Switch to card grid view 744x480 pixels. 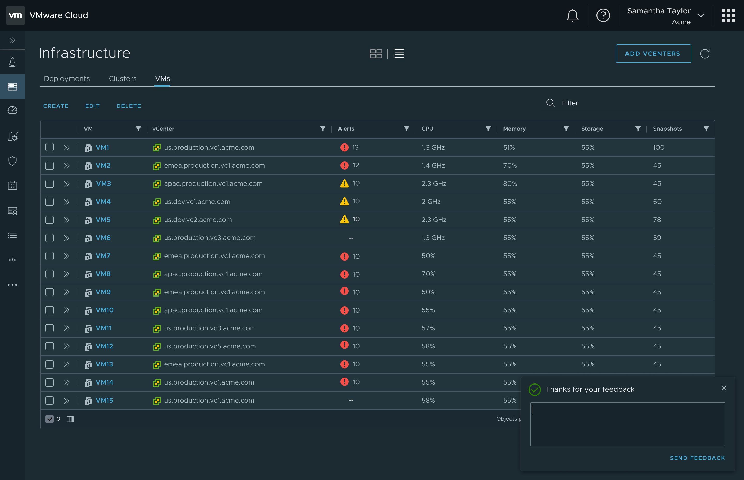pos(376,54)
